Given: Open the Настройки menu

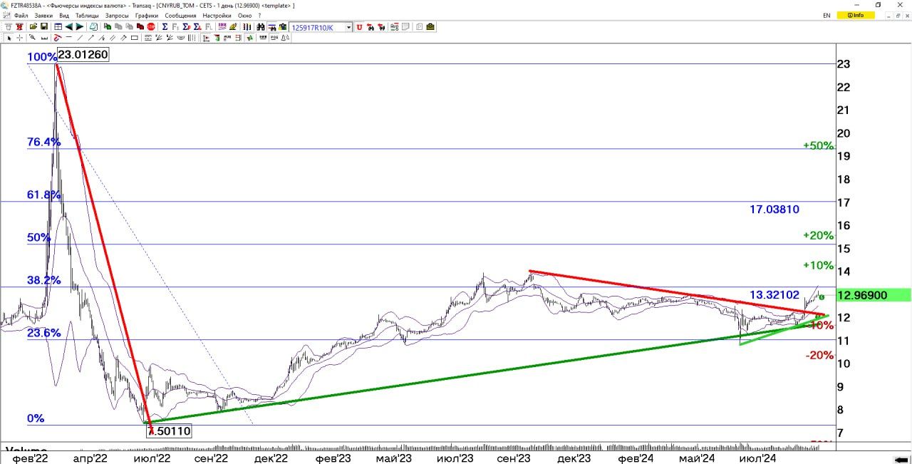Looking at the screenshot, I should point(216,15).
